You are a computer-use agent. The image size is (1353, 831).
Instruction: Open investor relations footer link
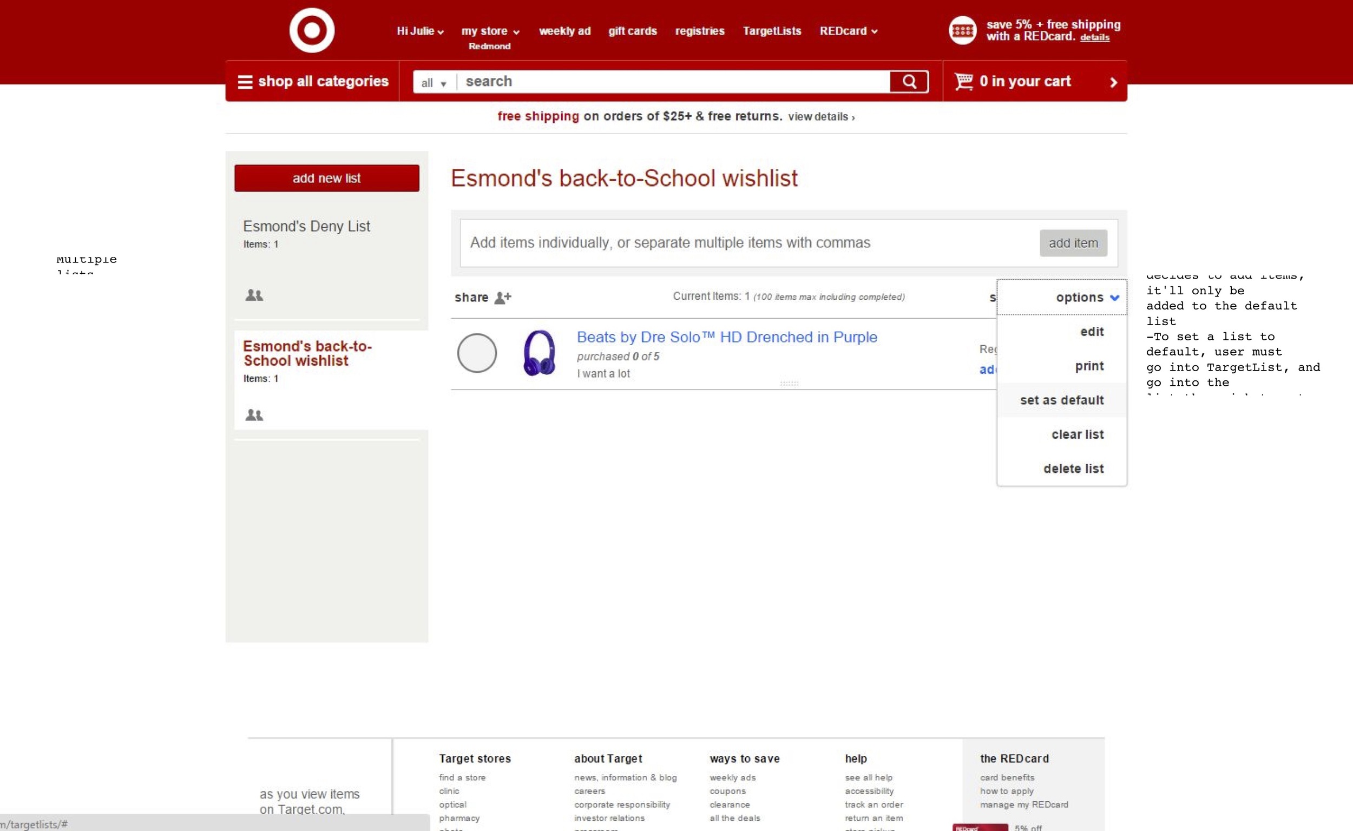pos(609,819)
